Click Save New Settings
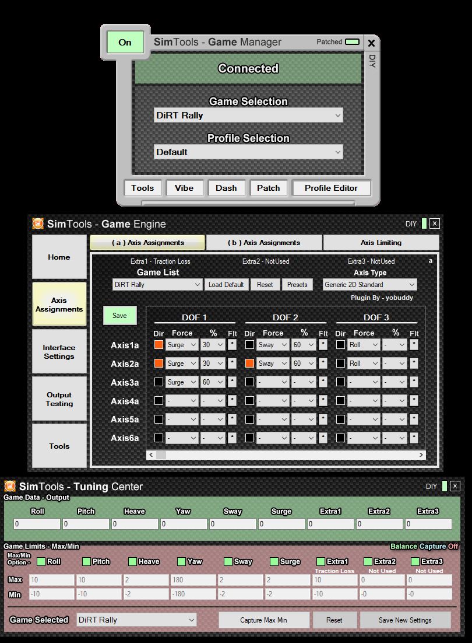Screen dimensions: 472x643 pyautogui.click(x=405, y=620)
